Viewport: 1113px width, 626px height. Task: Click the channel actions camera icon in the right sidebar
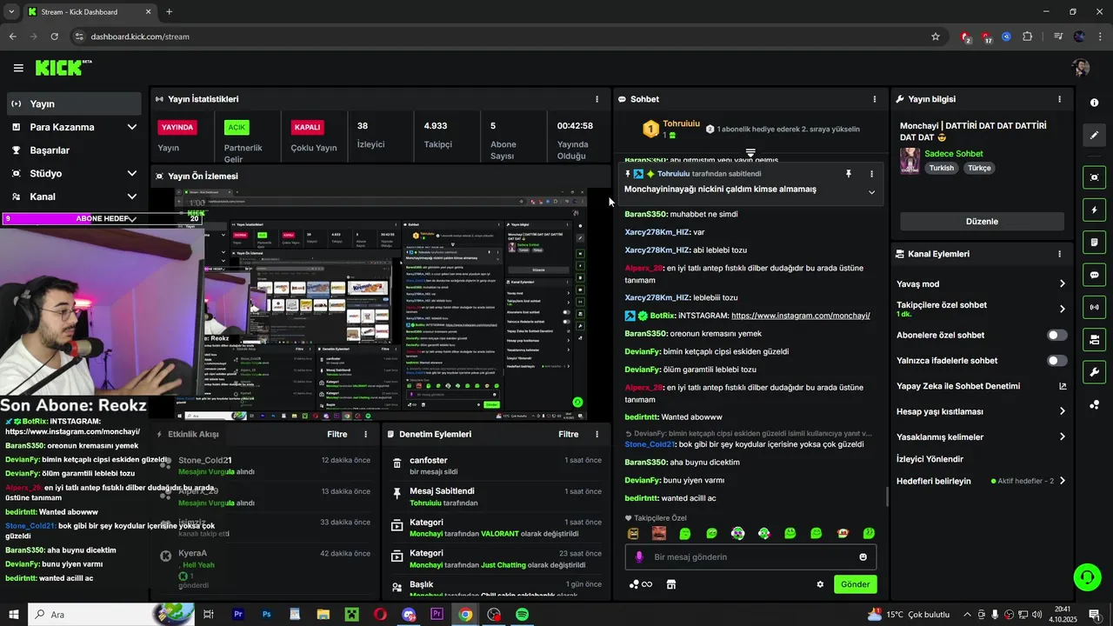pyautogui.click(x=1094, y=339)
